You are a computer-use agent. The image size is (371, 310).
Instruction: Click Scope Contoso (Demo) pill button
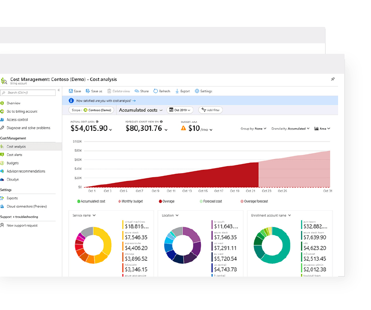click(91, 110)
